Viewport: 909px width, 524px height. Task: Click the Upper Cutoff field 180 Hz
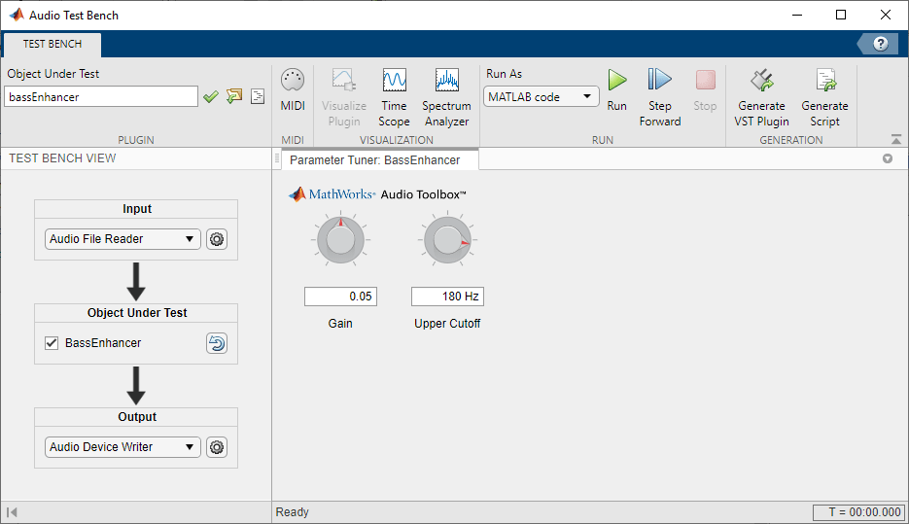click(x=447, y=297)
